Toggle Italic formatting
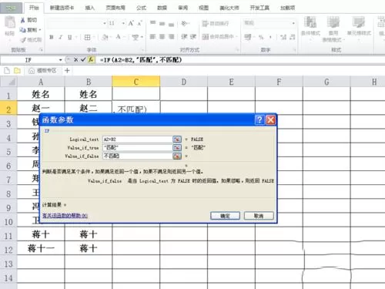 [61, 37]
